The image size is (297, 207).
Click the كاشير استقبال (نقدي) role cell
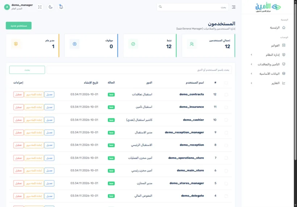[139, 120]
